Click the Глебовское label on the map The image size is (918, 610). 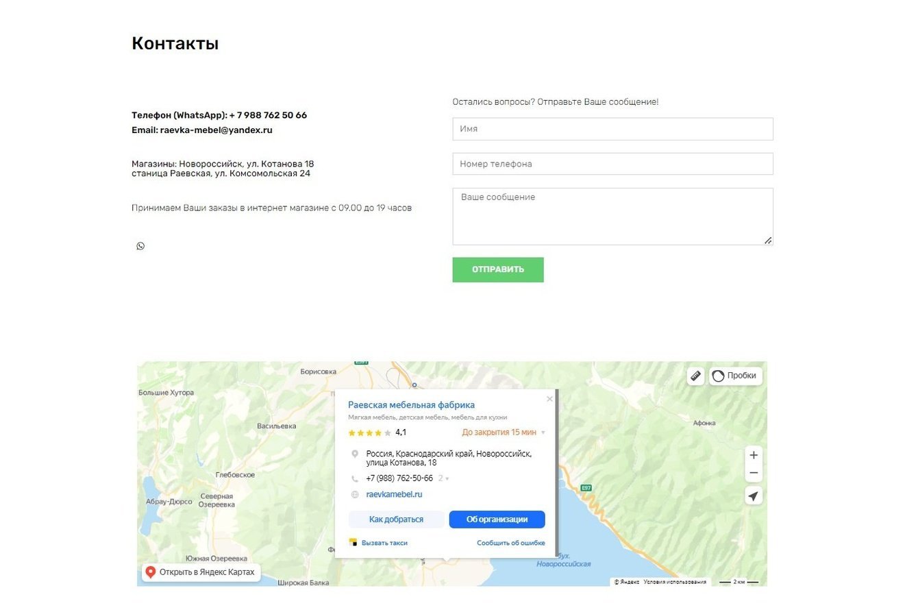click(x=235, y=475)
